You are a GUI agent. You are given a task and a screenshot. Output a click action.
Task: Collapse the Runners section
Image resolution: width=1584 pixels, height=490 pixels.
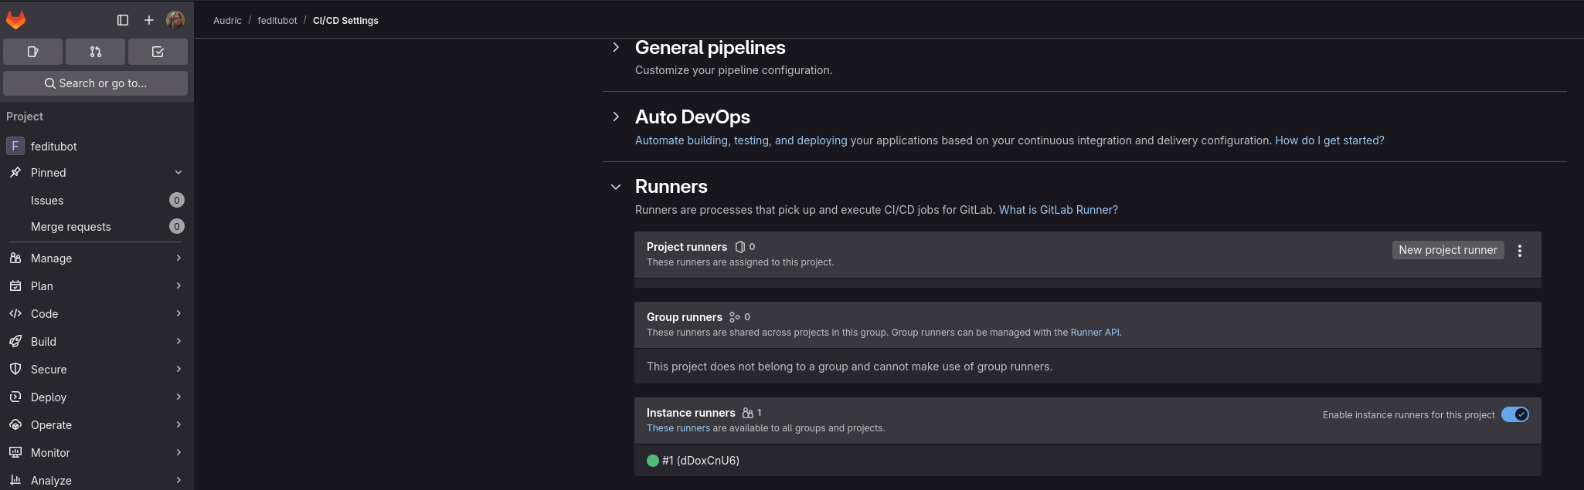[x=616, y=187]
